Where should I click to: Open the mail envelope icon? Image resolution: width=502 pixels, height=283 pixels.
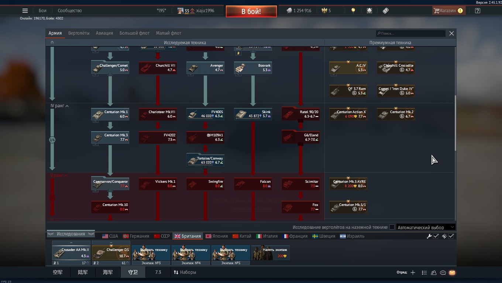tap(452, 273)
